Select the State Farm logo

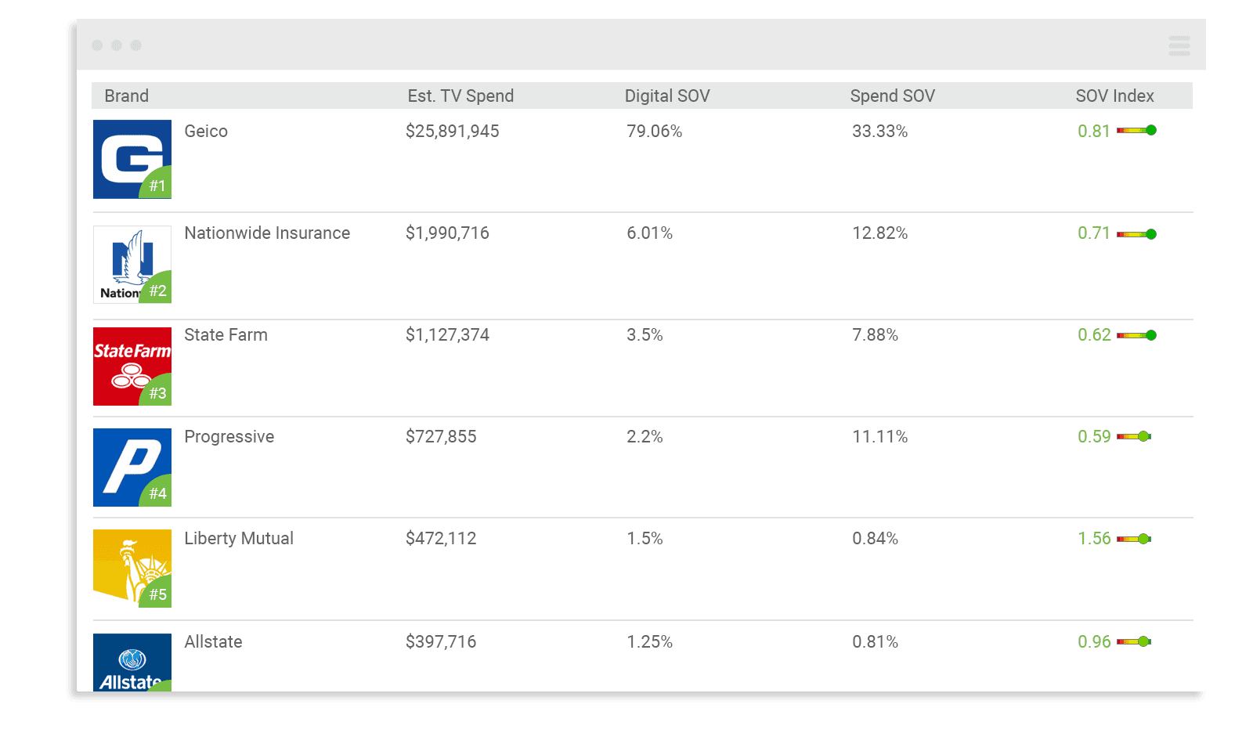132,366
